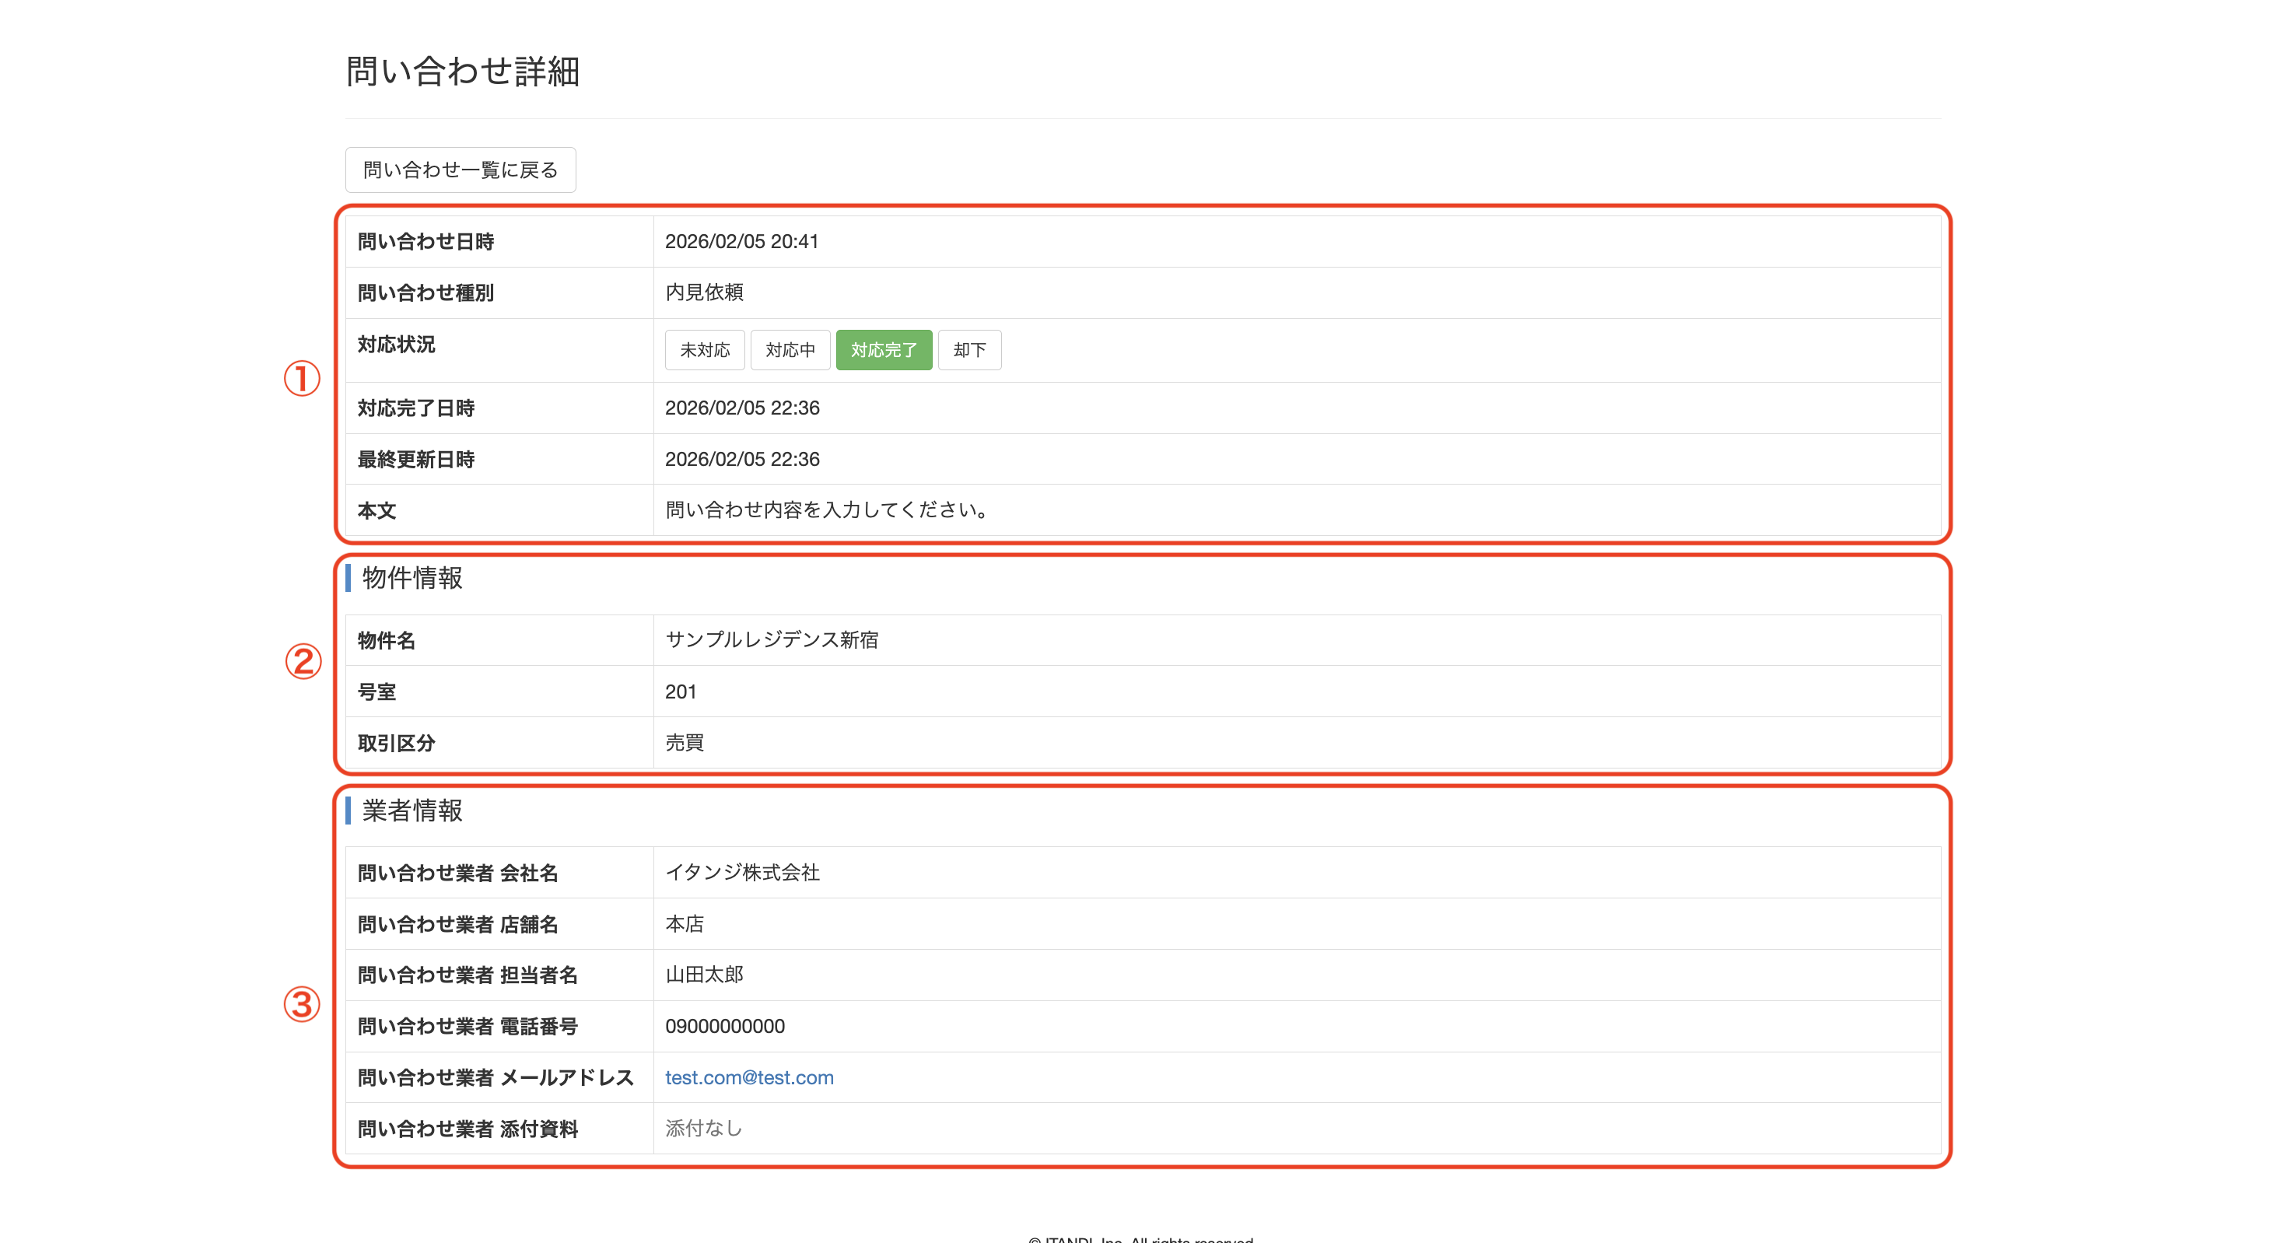Select the inquiry date 2026/02/05 20:41
Viewport: 2287px width, 1243px height.
[741, 241]
